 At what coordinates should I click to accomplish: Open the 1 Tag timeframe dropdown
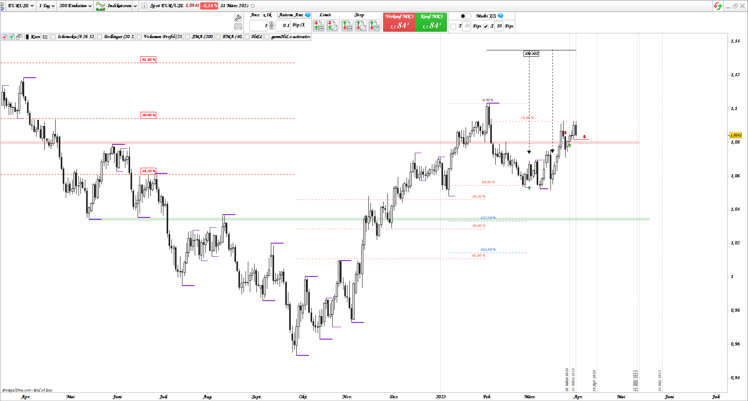47,6
